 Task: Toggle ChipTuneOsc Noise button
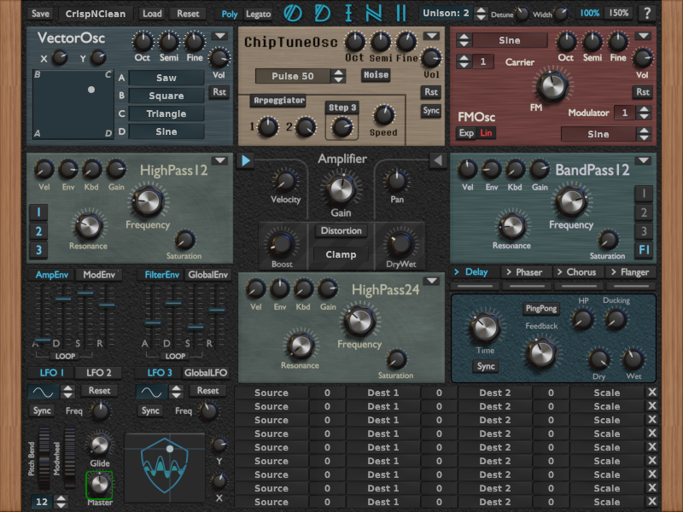point(376,75)
